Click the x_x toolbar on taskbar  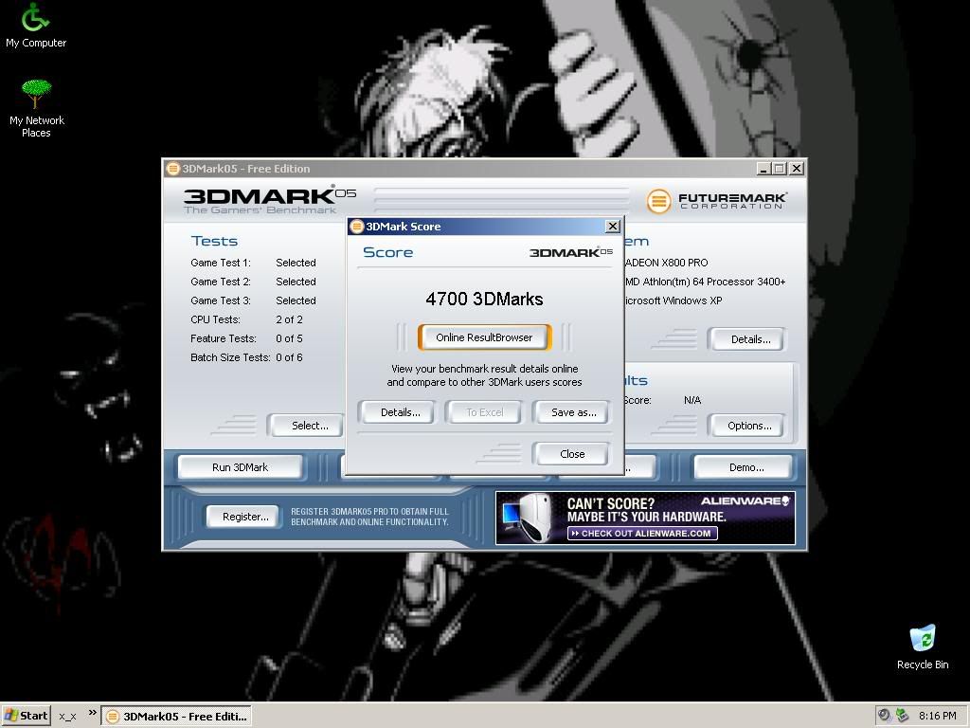tap(67, 717)
